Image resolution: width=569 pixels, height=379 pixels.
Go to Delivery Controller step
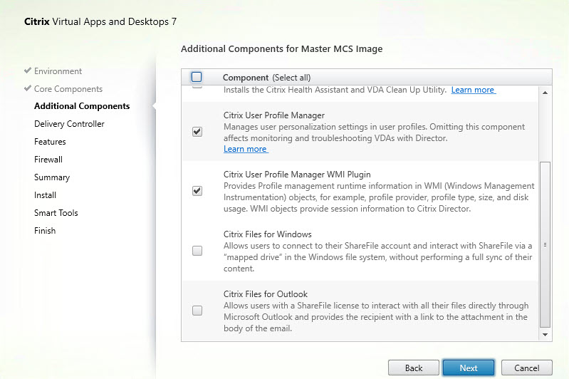(69, 124)
